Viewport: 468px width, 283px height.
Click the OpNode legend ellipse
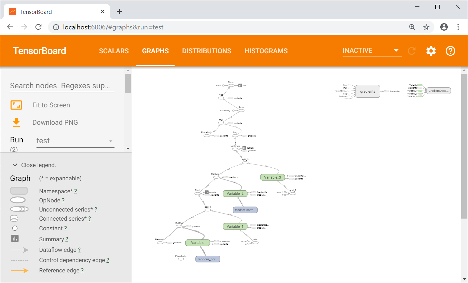(18, 200)
